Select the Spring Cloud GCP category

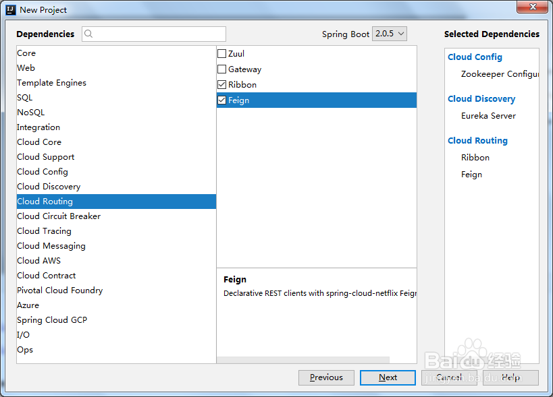pos(116,320)
